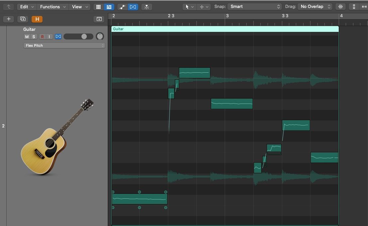Solo the Guitar track
368x226 pixels.
[34, 37]
